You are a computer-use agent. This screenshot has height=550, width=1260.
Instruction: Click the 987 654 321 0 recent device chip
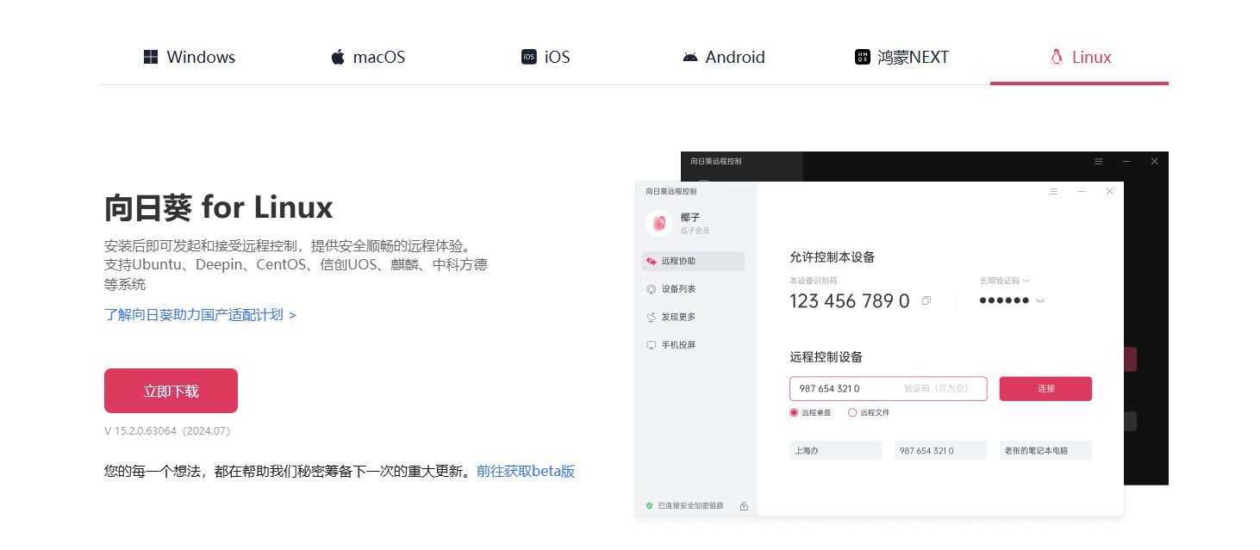click(x=940, y=450)
